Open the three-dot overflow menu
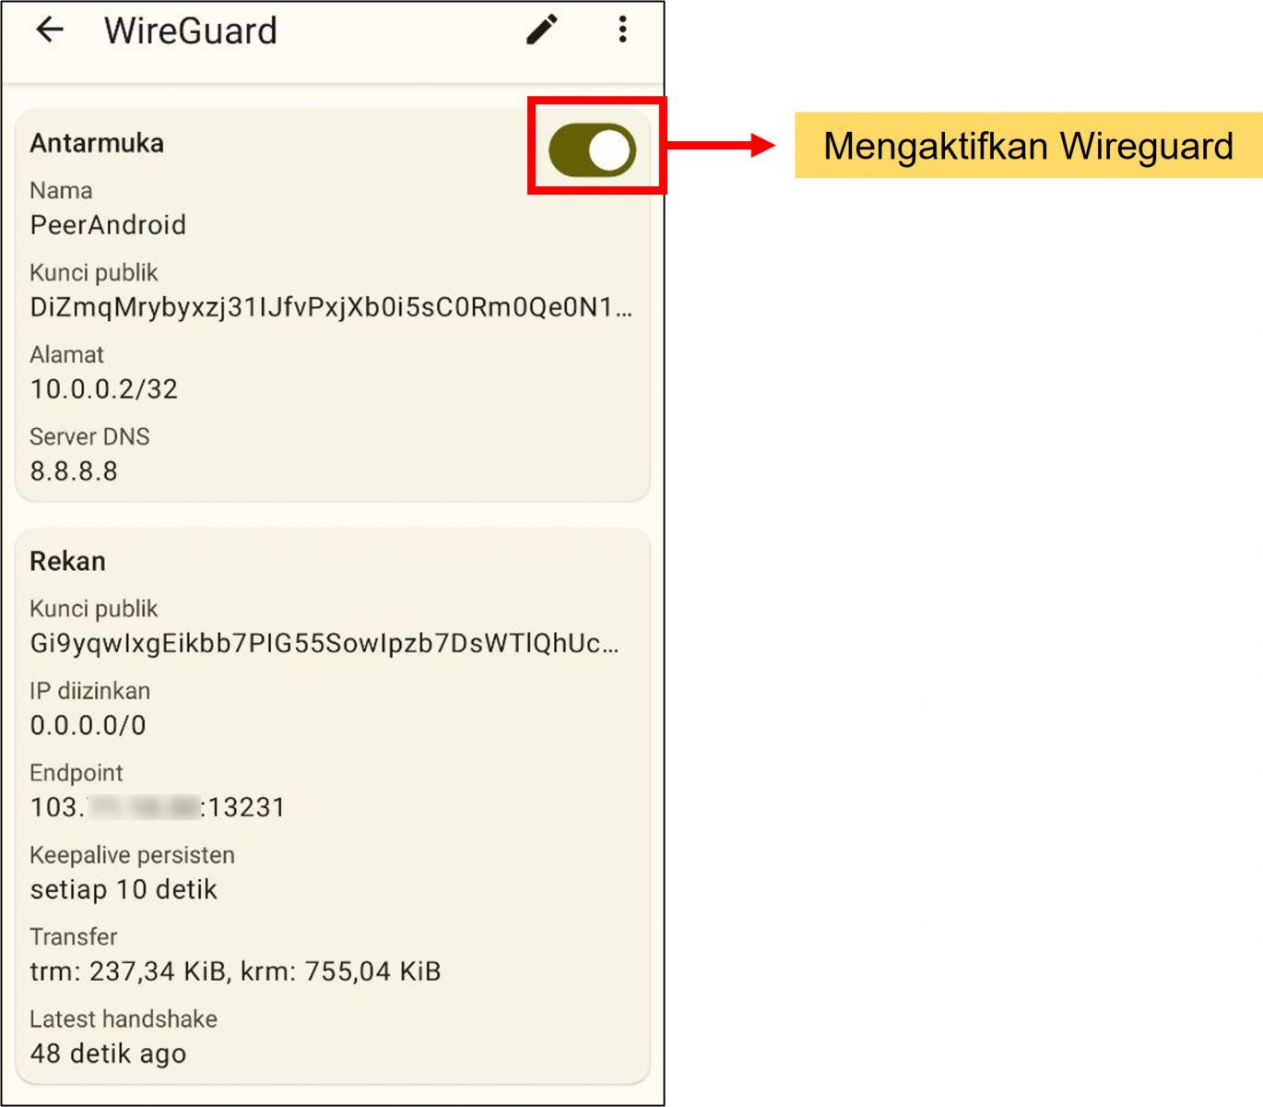1263x1107 pixels. pyautogui.click(x=622, y=30)
